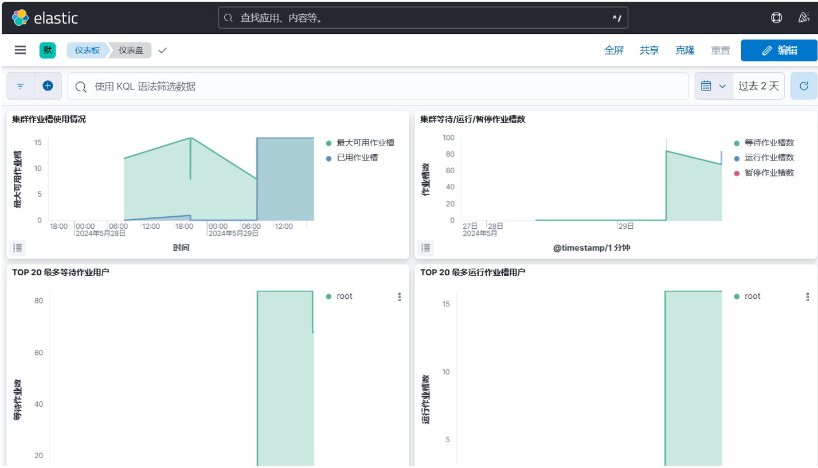818x468 pixels.
Task: Select 全屏 in top menu
Action: [613, 50]
